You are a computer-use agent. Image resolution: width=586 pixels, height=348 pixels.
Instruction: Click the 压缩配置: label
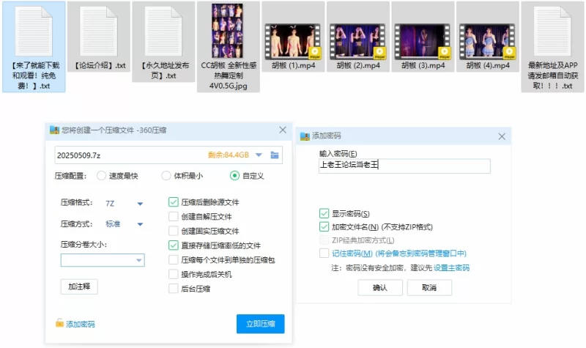pos(70,176)
